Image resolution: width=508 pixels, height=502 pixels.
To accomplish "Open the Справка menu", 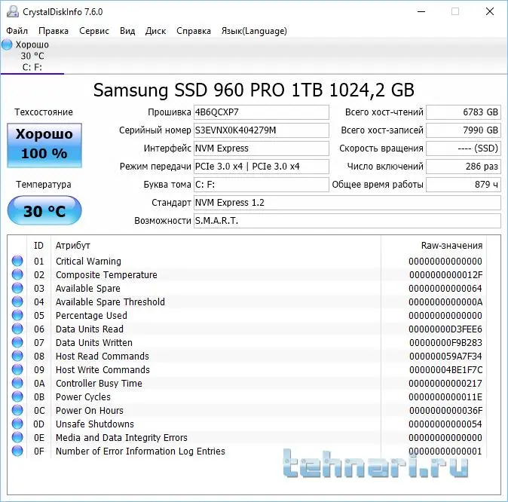I will (x=194, y=31).
